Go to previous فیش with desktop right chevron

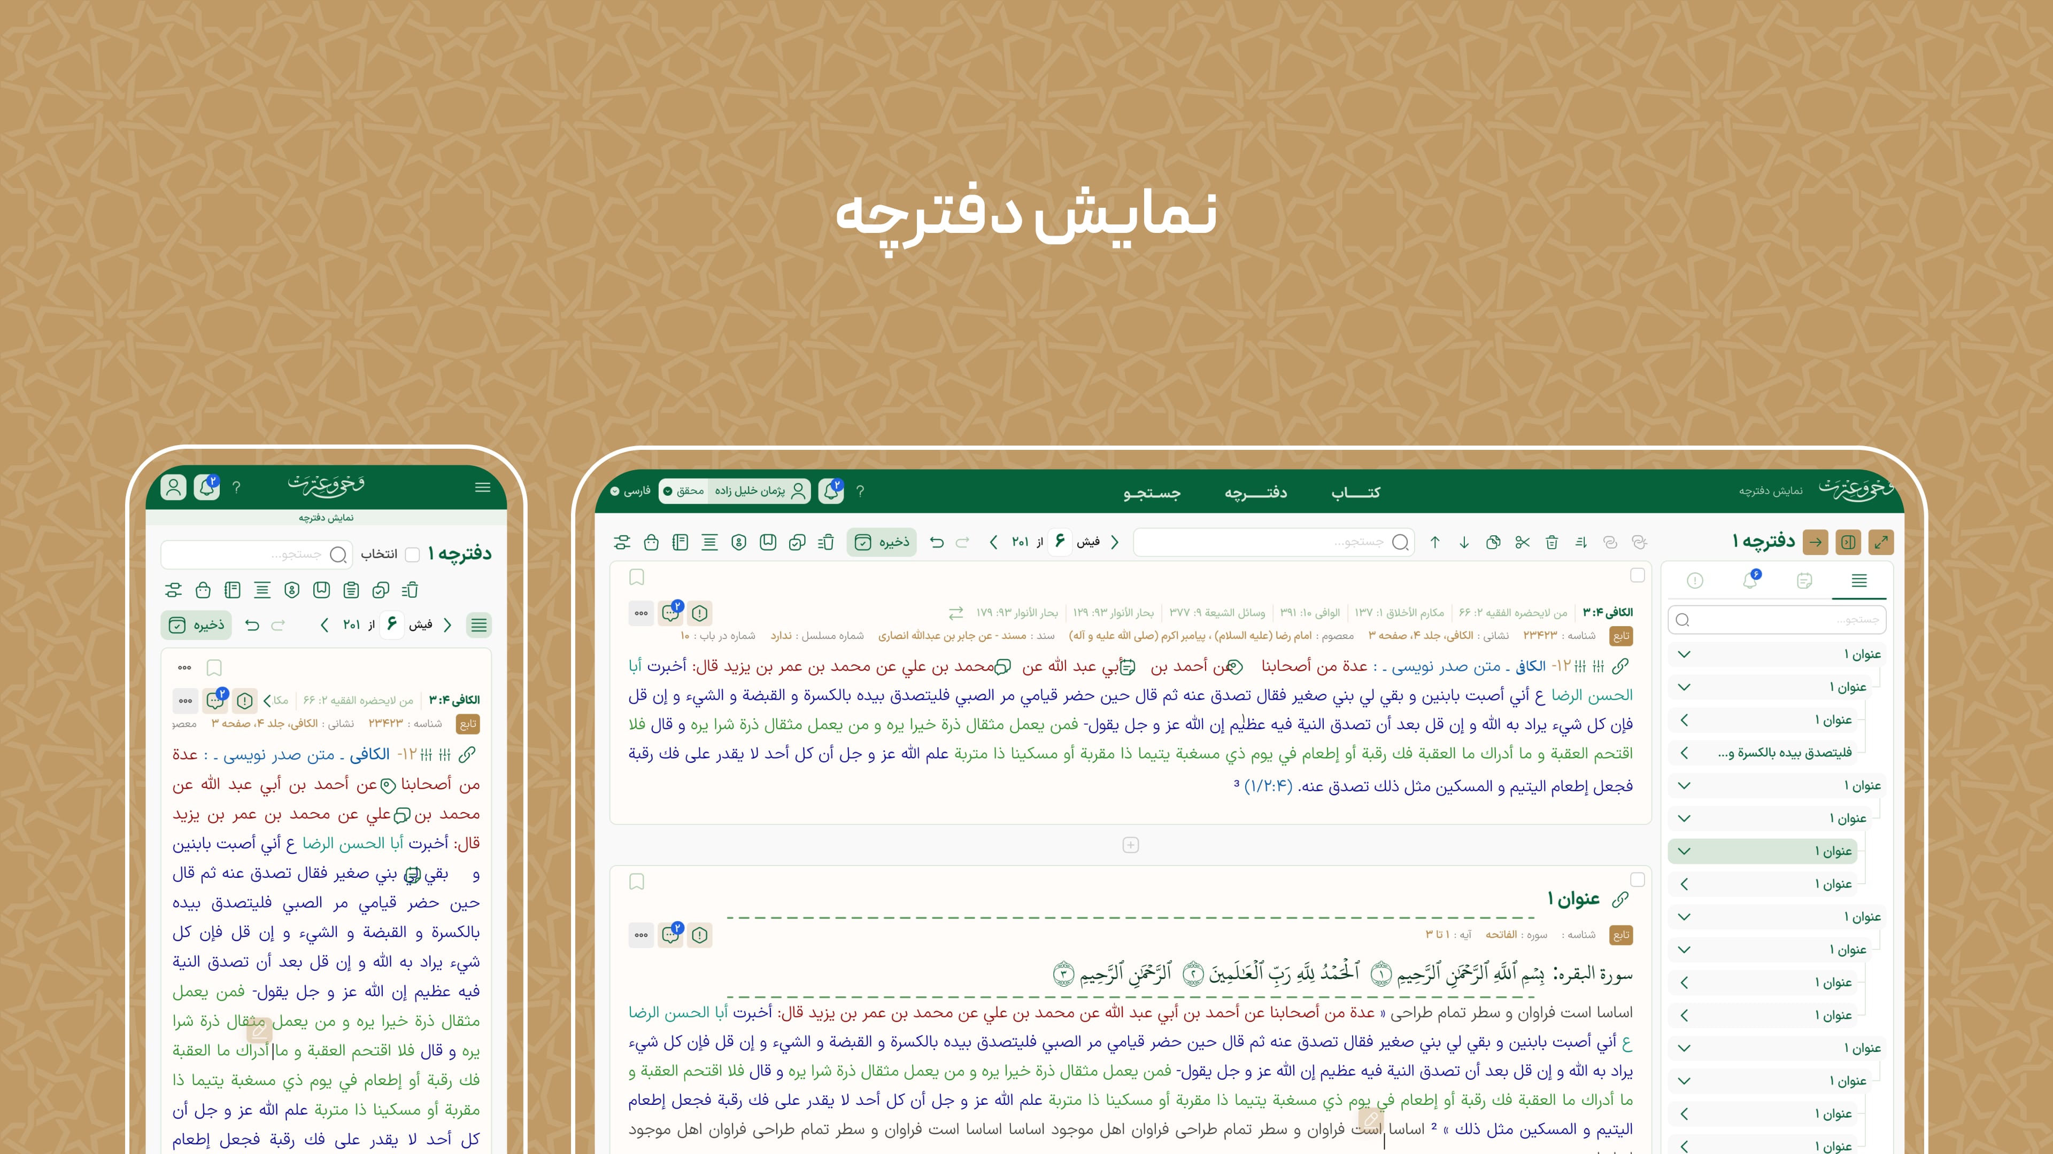[1115, 542]
